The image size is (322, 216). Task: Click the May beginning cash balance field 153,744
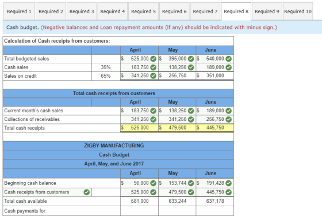[x=177, y=183]
